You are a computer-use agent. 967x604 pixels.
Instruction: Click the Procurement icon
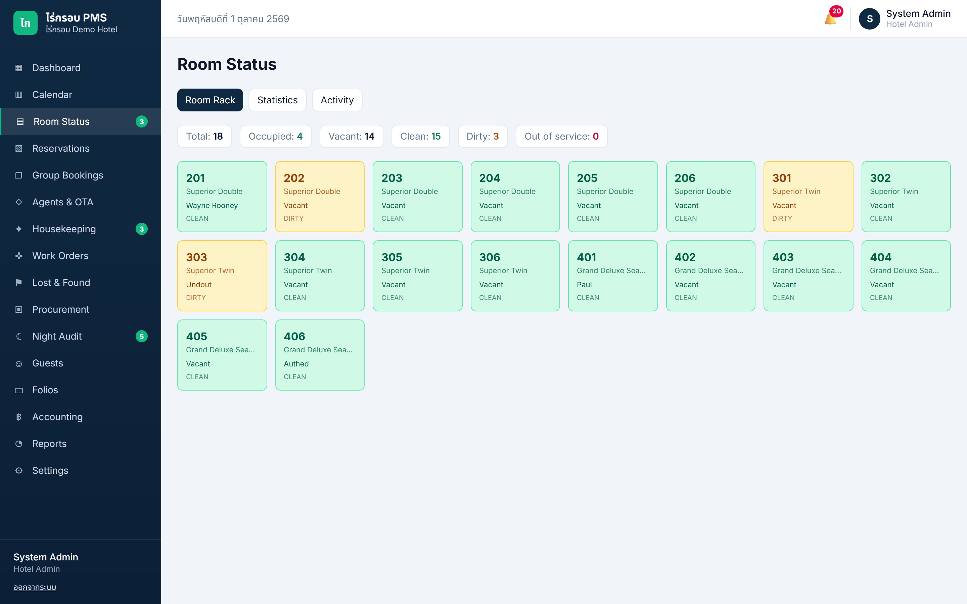19,310
